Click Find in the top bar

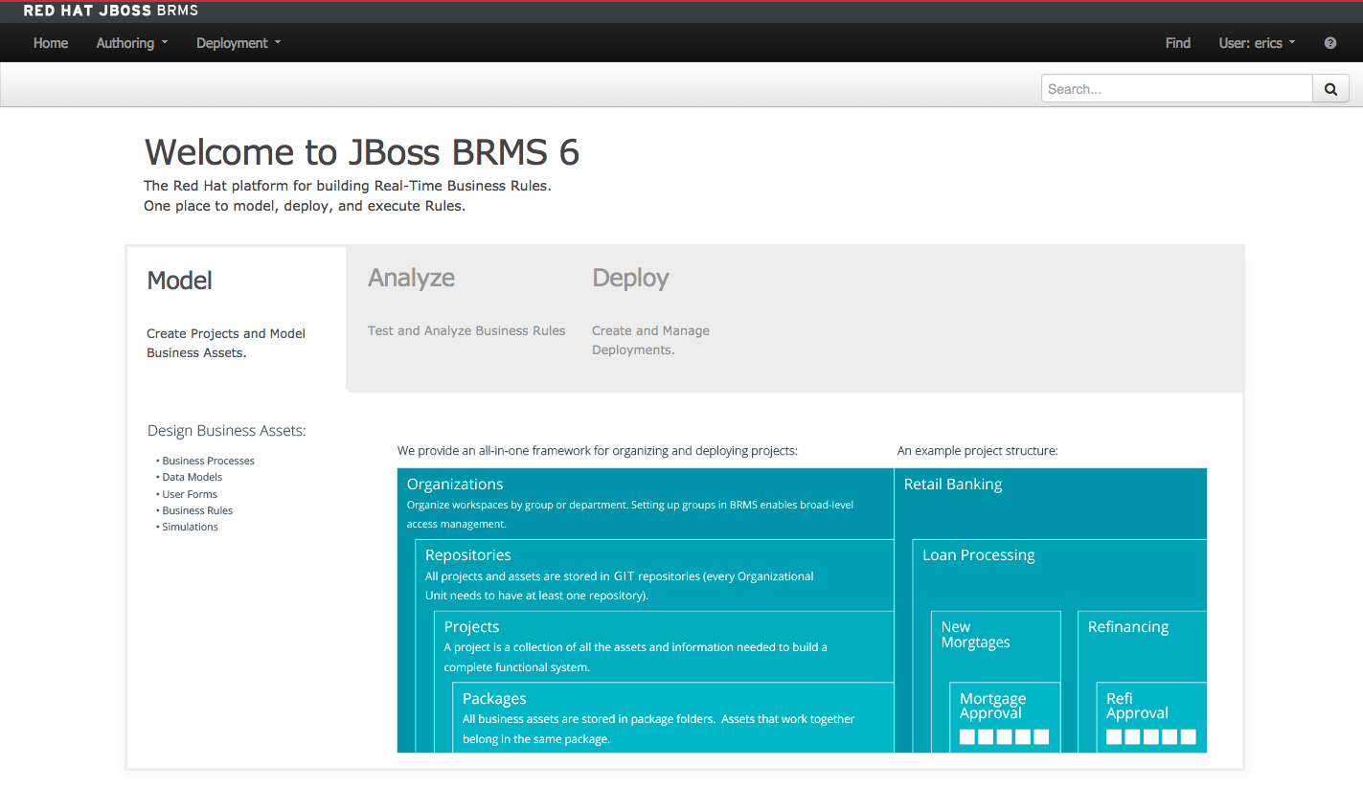pos(1177,43)
